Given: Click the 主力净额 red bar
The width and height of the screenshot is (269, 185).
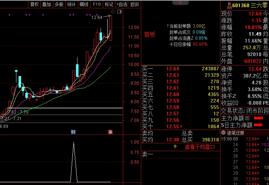Looking at the screenshot, I should pyautogui.click(x=258, y=118).
